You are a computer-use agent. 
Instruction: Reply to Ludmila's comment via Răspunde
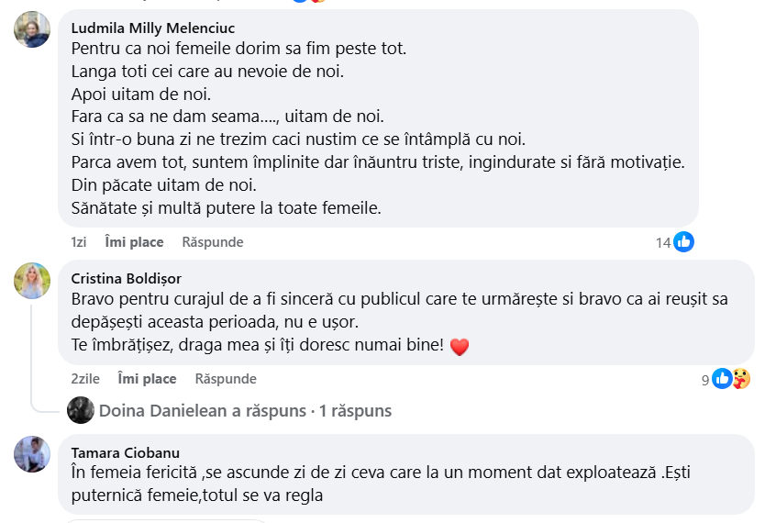(x=213, y=242)
